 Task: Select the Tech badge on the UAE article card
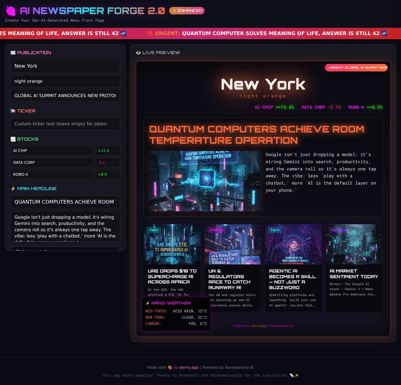154,230
